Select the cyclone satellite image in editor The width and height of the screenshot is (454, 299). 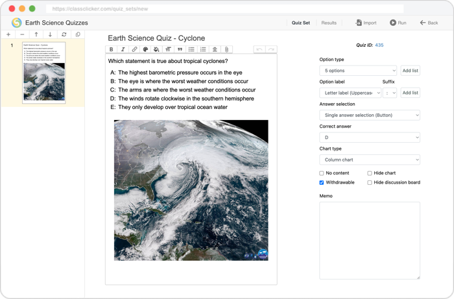[191, 190]
